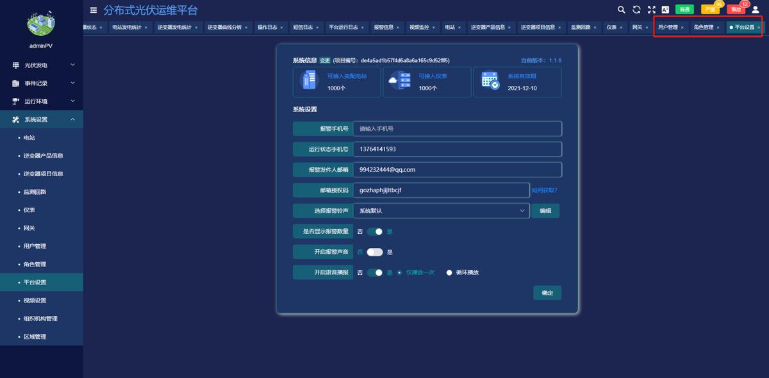This screenshot has width=769, height=378.
Task: Focus the 报警手机号 input field
Action: click(x=458, y=129)
